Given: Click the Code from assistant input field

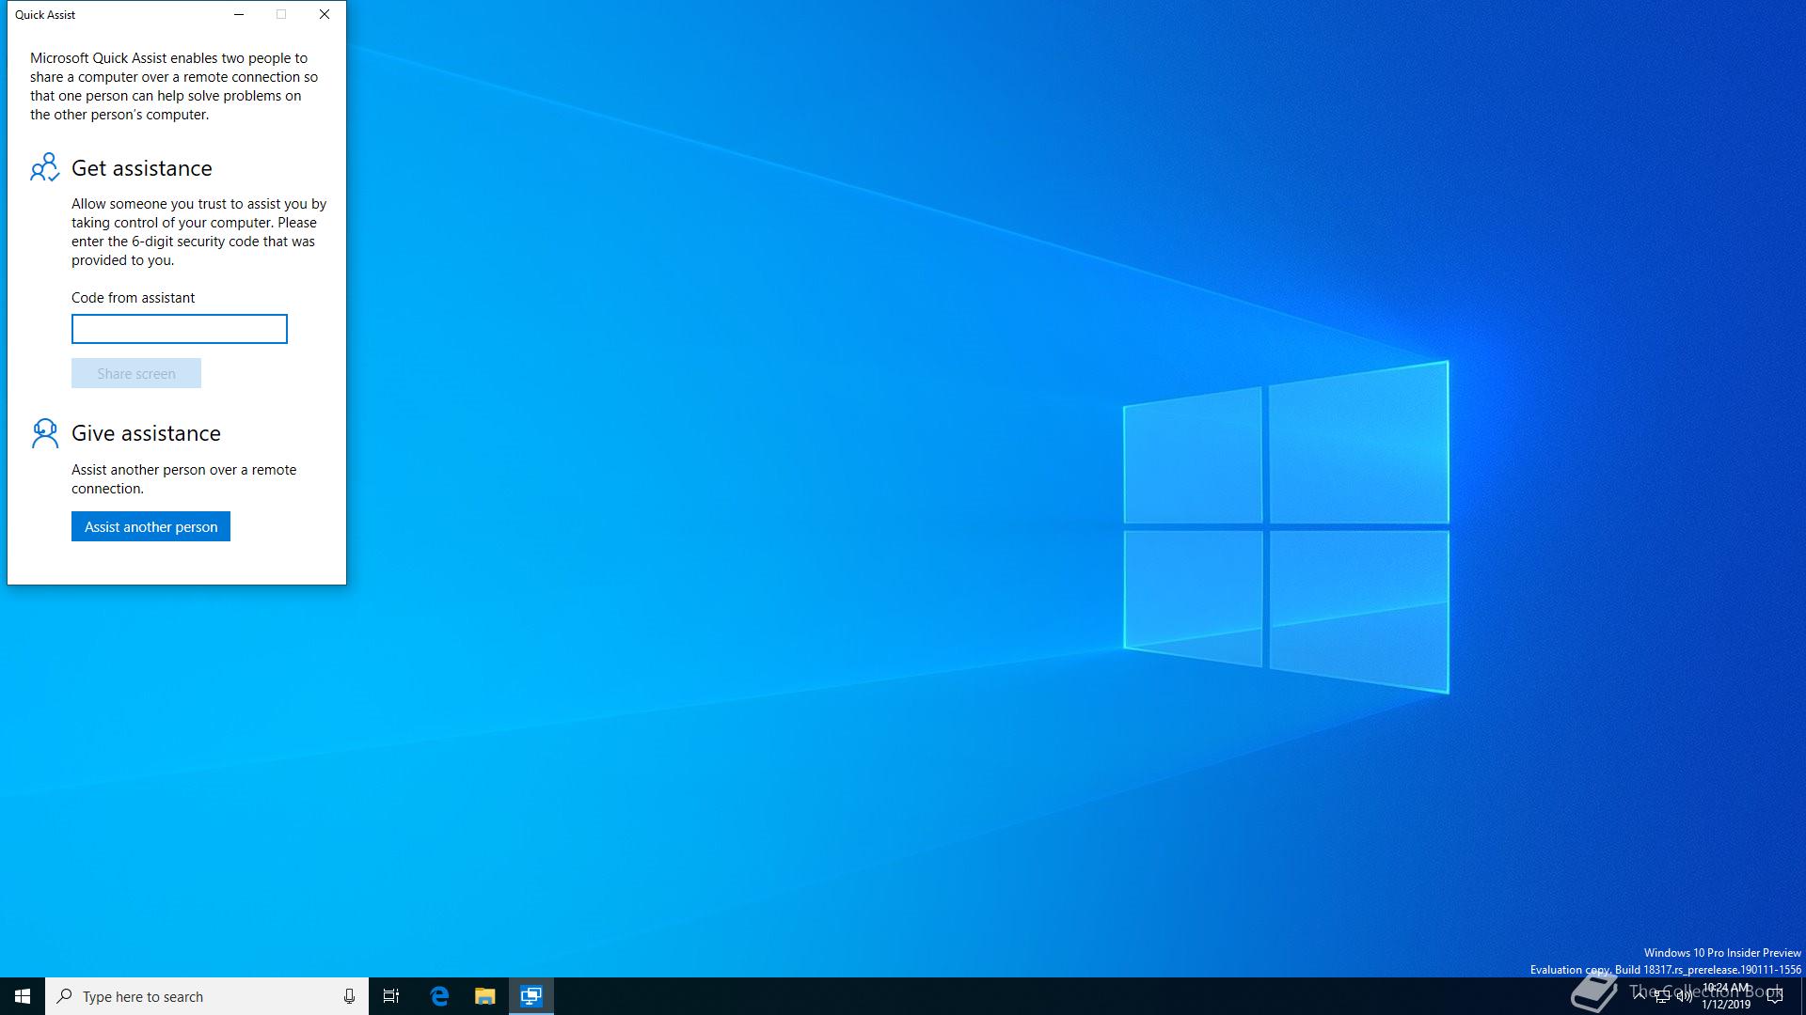Looking at the screenshot, I should (180, 329).
